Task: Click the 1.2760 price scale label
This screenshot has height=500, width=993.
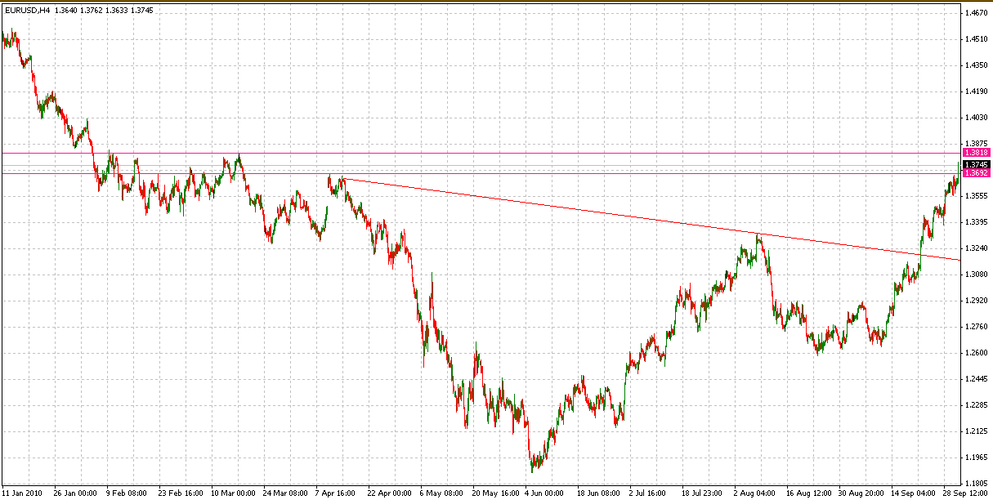Action: click(975, 327)
